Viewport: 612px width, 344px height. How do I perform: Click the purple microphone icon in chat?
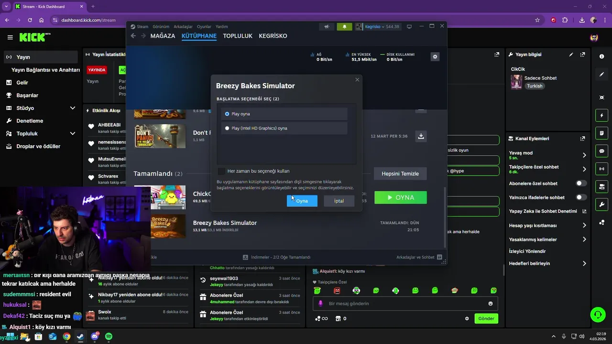(320, 303)
